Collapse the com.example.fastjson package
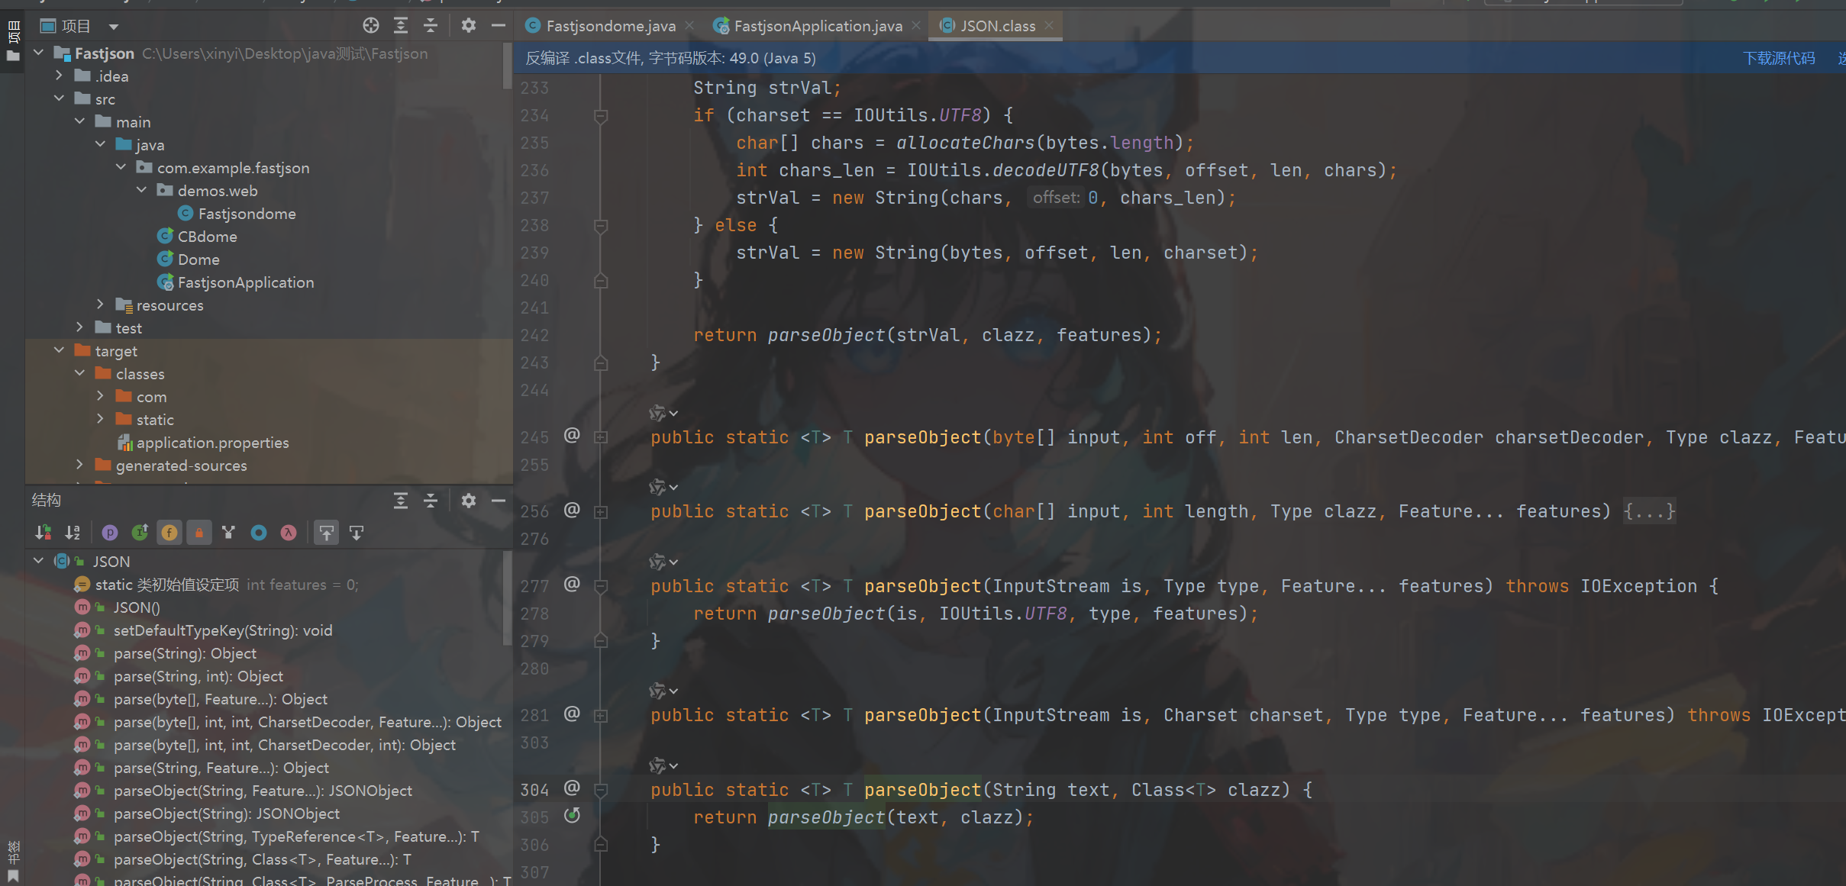Image resolution: width=1846 pixels, height=886 pixels. 121,167
